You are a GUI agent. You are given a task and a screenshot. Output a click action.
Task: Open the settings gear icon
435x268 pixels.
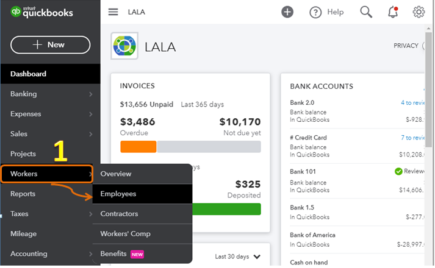click(x=419, y=12)
